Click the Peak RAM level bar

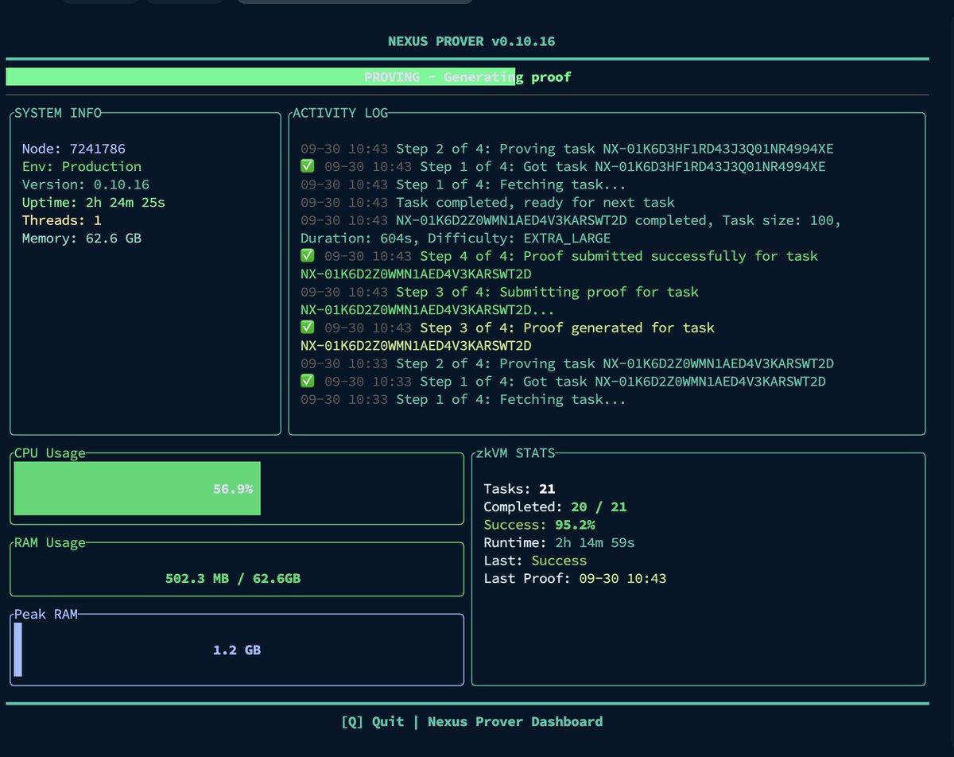[17, 650]
